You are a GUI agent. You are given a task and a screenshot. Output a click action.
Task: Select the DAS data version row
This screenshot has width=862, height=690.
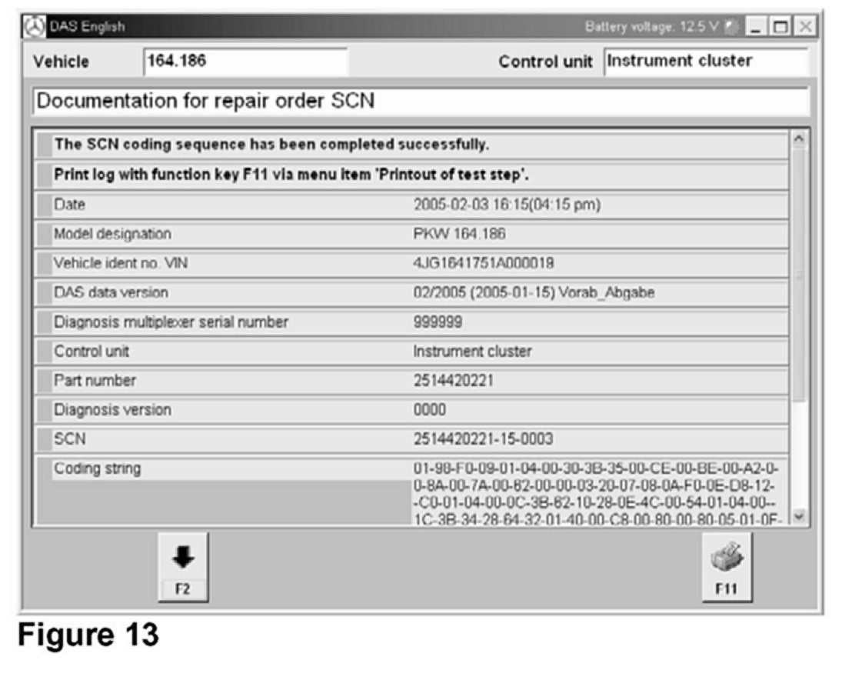pos(412,293)
